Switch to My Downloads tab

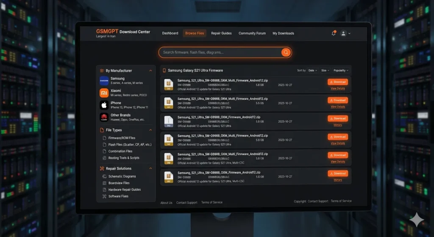point(283,33)
